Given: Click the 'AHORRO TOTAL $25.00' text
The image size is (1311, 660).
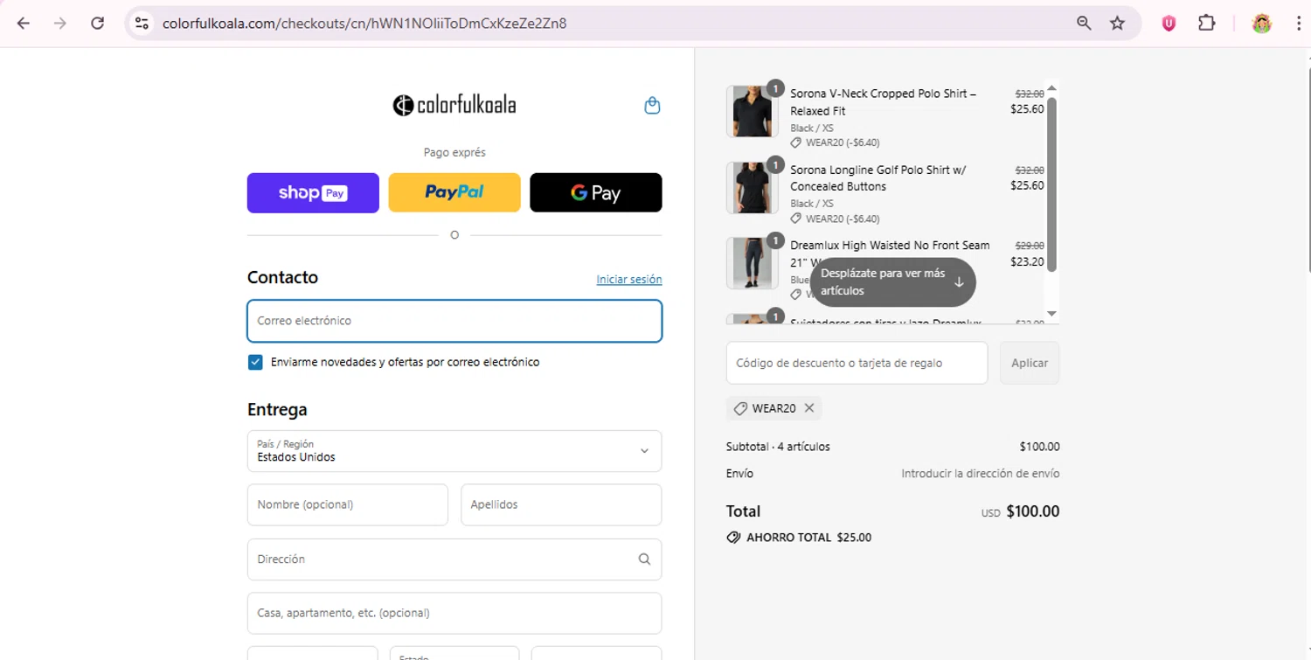Looking at the screenshot, I should coord(808,538).
